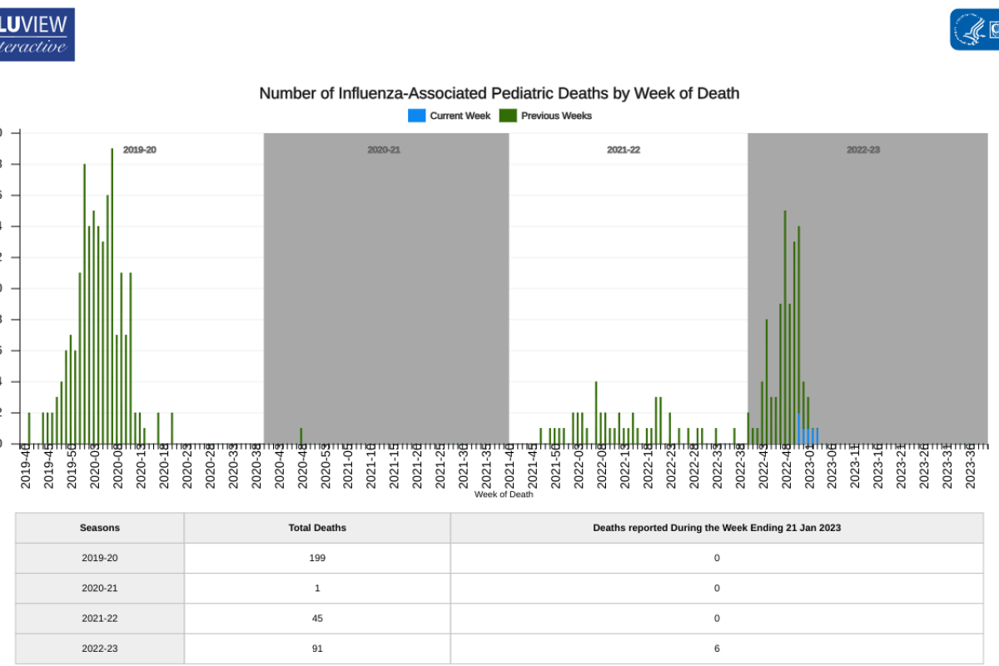Click the 2019-20 season label inside chart

139,150
